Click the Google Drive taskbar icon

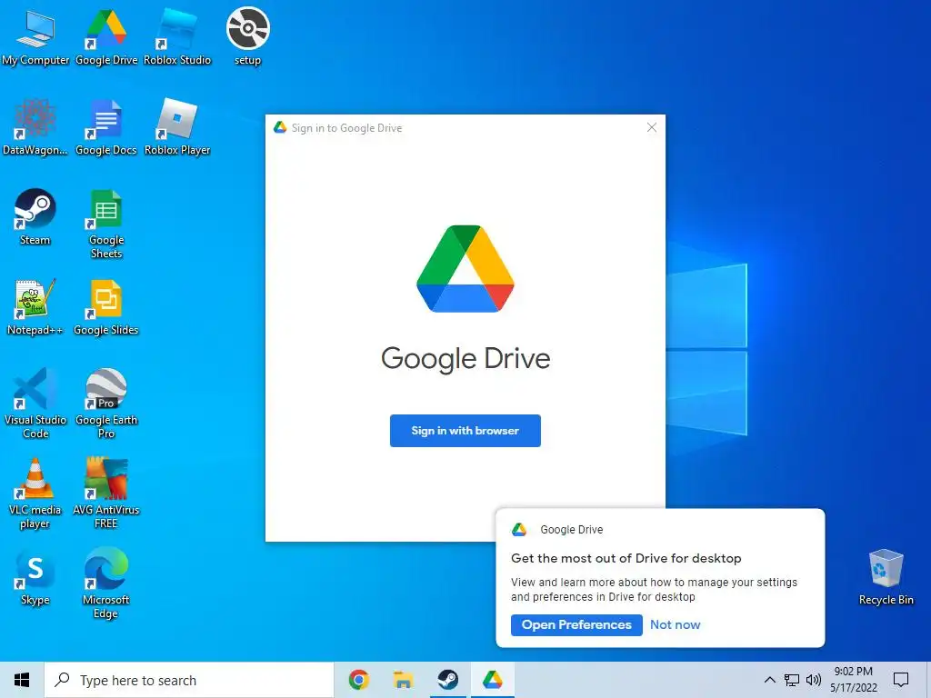pos(492,680)
